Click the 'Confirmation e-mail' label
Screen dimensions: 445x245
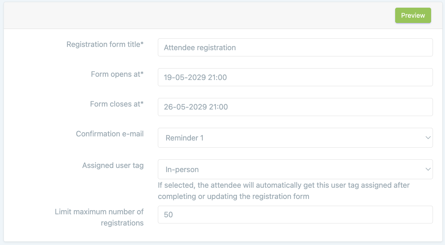tap(110, 134)
